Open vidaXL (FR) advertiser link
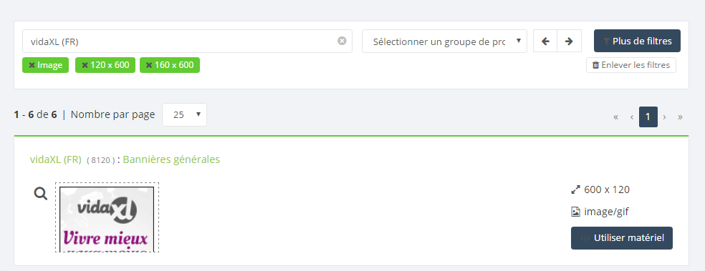This screenshot has height=271, width=705. tap(56, 159)
